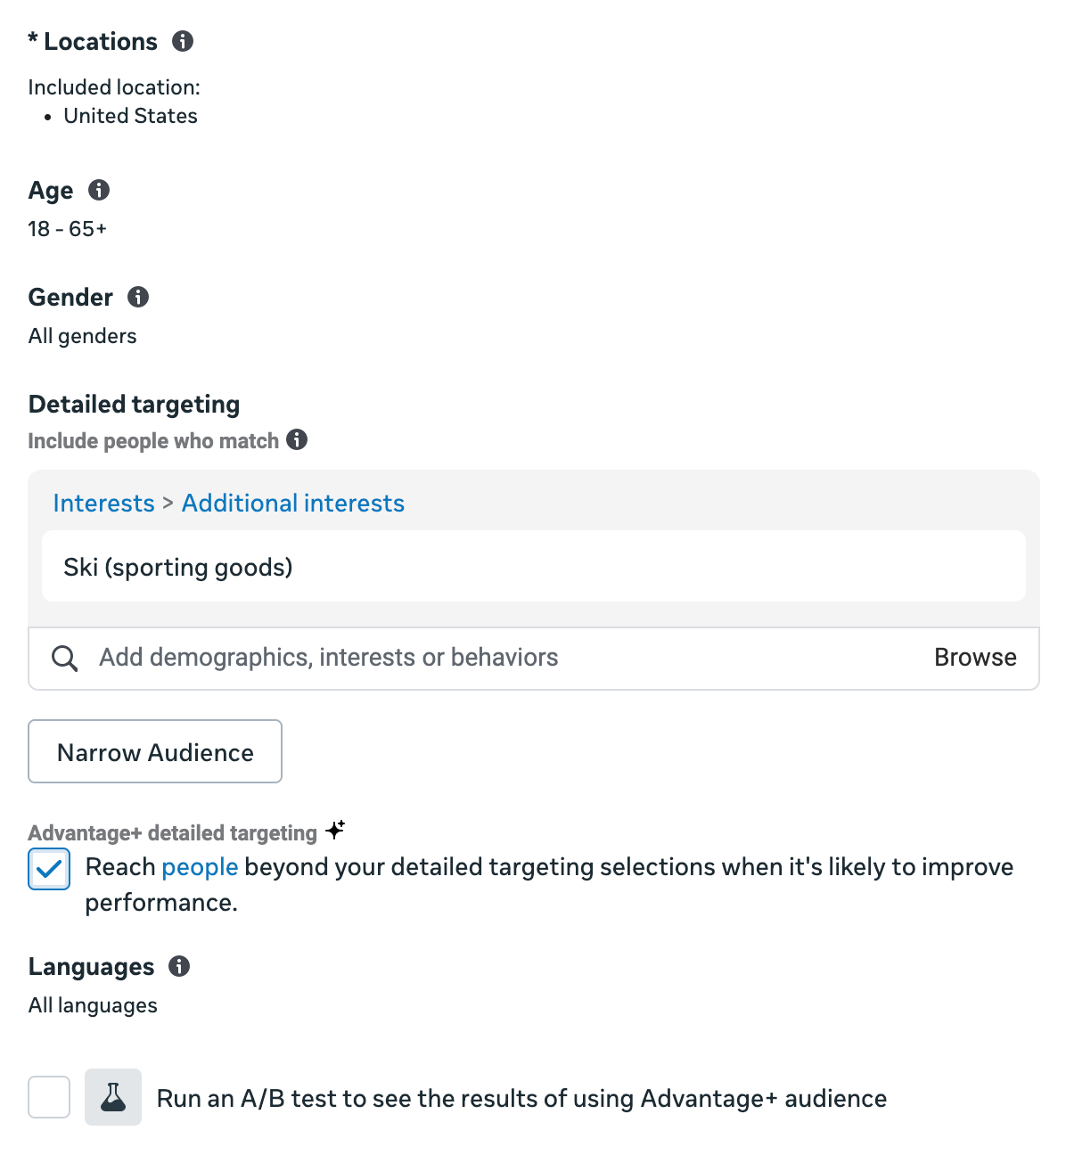Click the Narrow Audience button

tap(154, 751)
